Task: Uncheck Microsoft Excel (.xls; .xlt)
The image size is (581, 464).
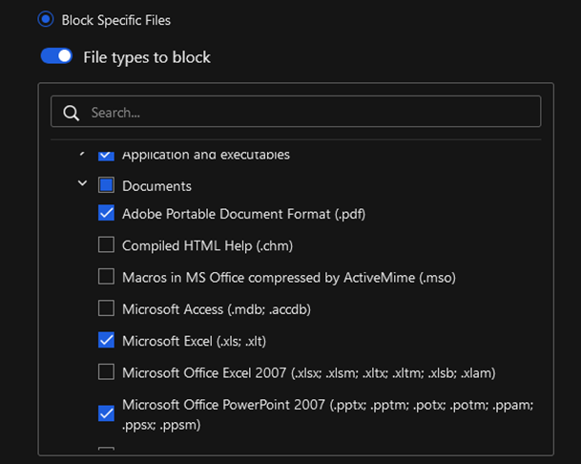Action: click(x=106, y=340)
